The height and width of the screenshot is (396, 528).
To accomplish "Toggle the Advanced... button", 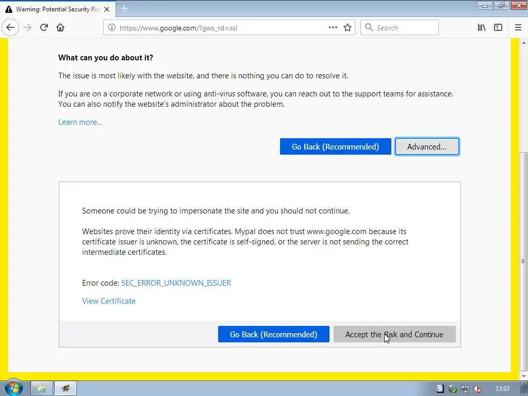I will tap(426, 146).
